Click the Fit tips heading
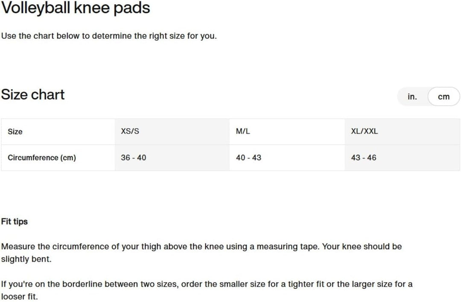The width and height of the screenshot is (461, 302). 15,221
